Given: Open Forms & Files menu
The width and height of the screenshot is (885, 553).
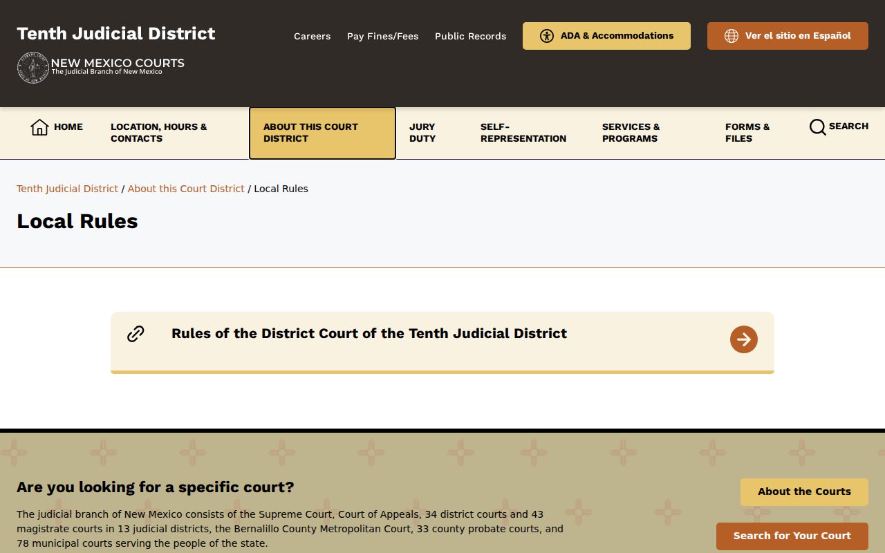Looking at the screenshot, I should tap(747, 133).
